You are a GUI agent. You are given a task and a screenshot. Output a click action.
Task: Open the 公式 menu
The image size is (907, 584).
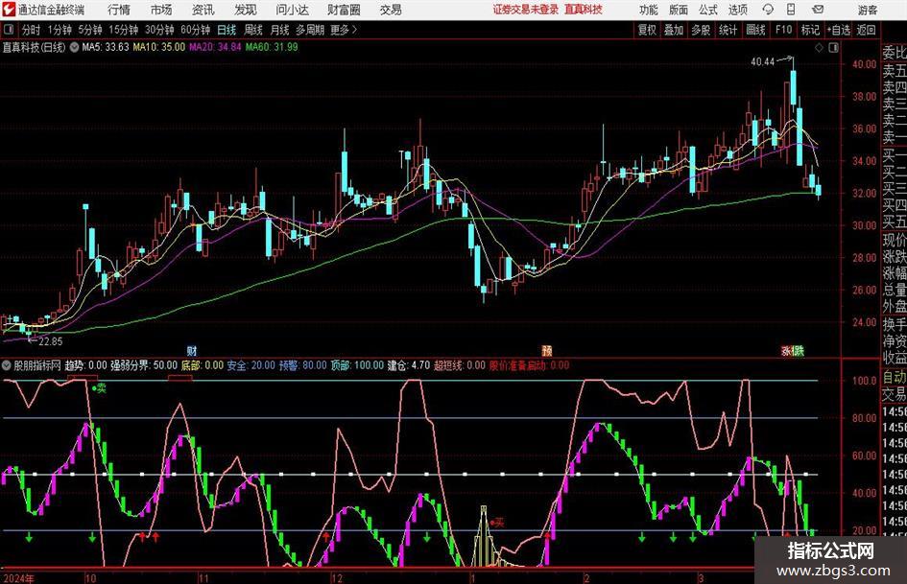(x=708, y=10)
